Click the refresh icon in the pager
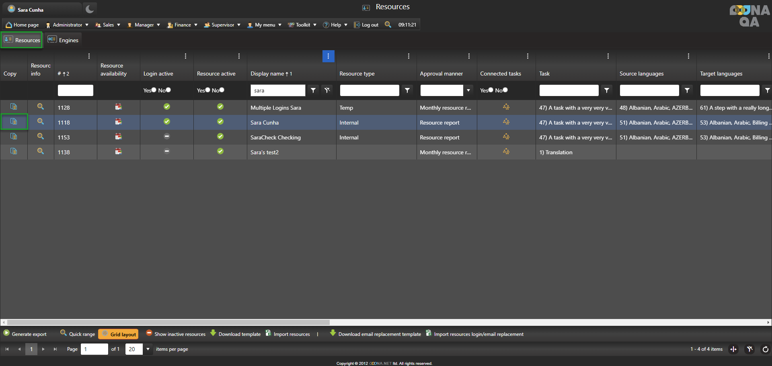 coord(765,349)
